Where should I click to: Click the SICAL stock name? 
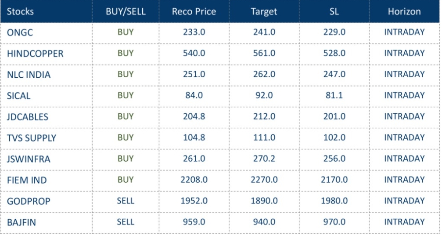(x=19, y=96)
